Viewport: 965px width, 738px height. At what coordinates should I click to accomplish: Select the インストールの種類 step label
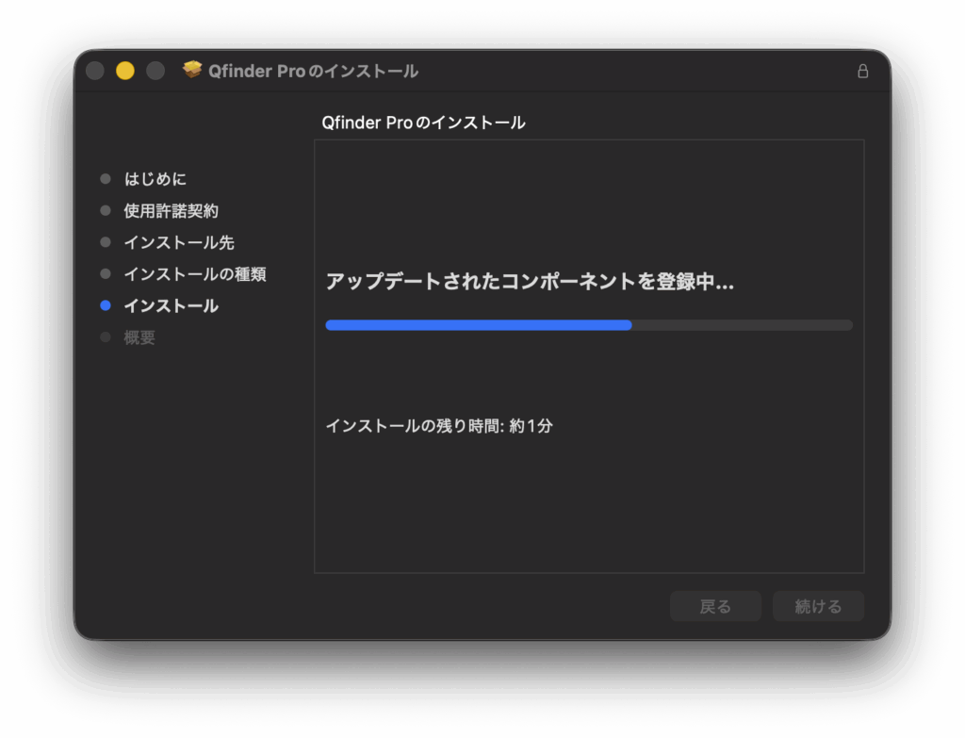[195, 274]
